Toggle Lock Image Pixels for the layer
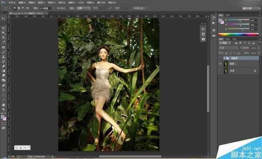Image resolution: width=262 pixels, height=159 pixels. tap(231, 53)
